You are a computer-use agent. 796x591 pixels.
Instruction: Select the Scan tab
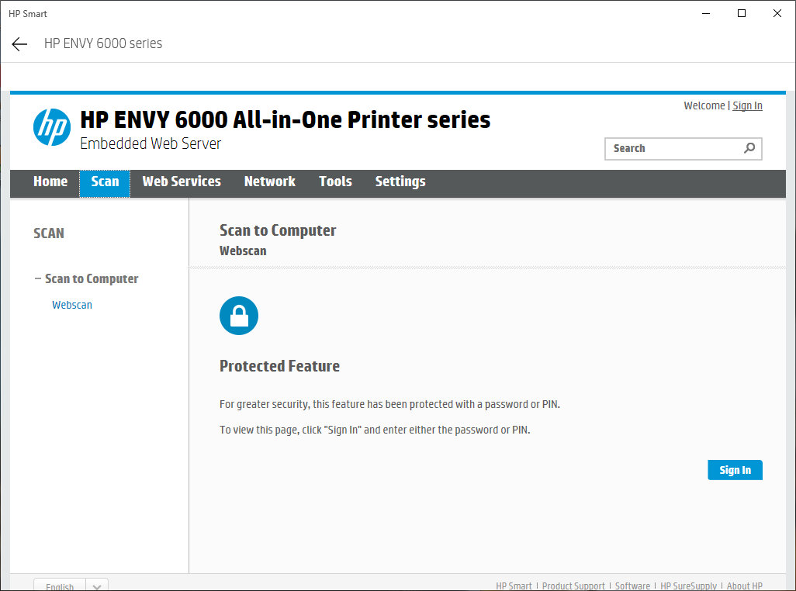pyautogui.click(x=105, y=183)
